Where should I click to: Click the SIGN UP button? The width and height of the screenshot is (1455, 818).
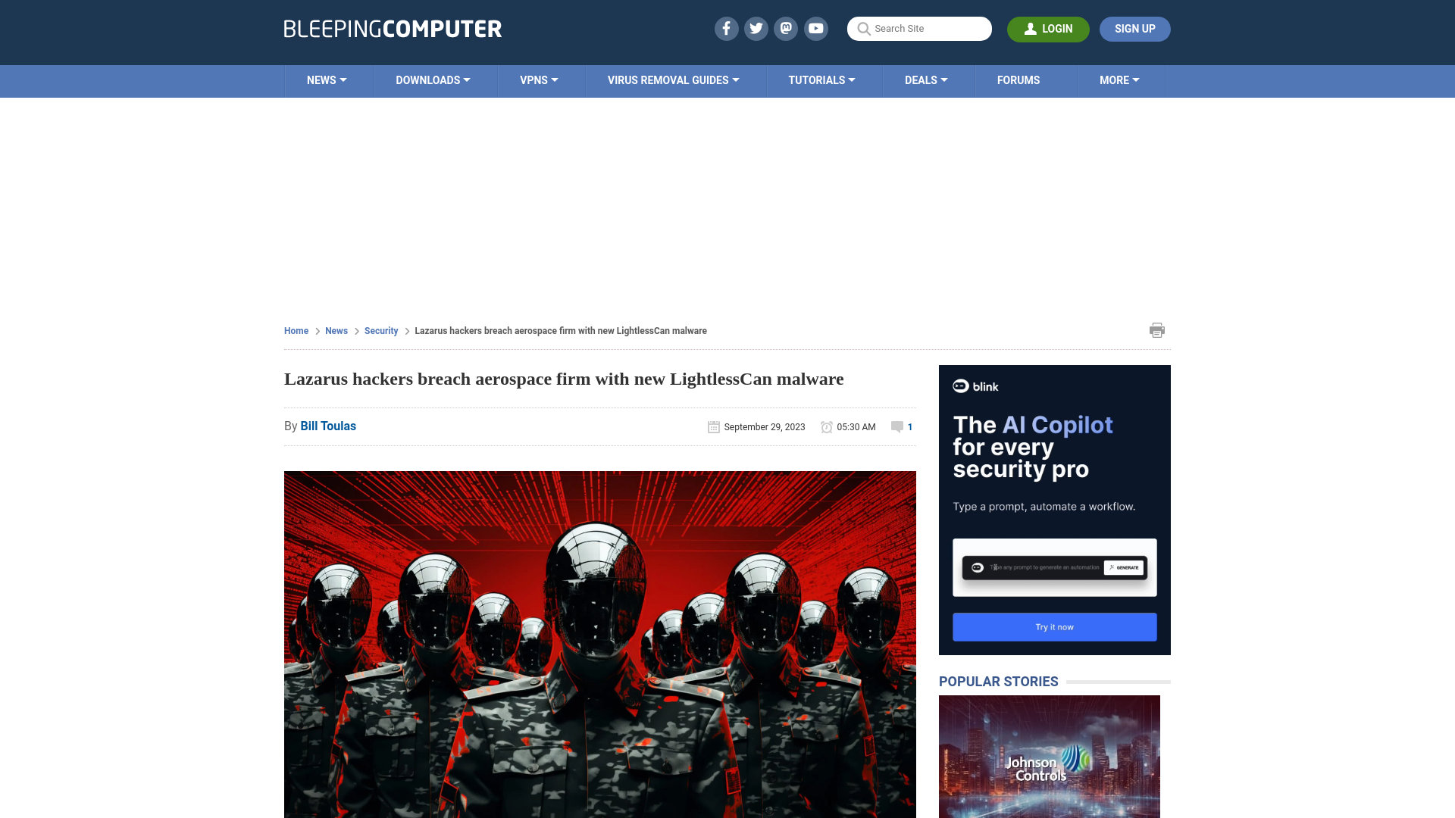(1134, 29)
